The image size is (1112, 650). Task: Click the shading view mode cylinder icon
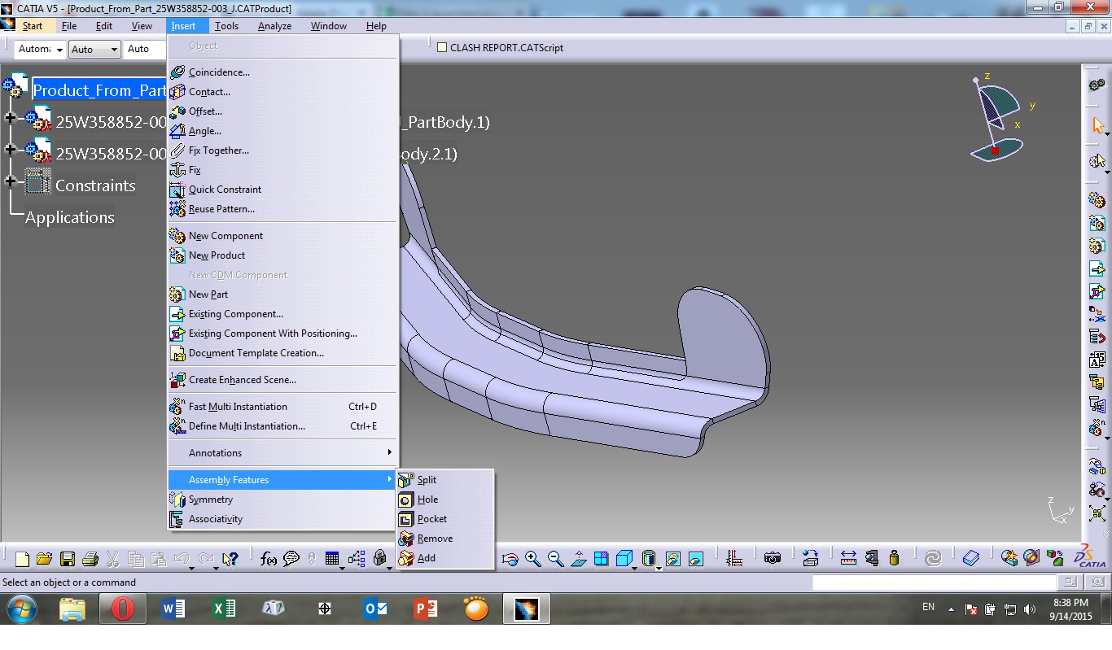pos(648,559)
